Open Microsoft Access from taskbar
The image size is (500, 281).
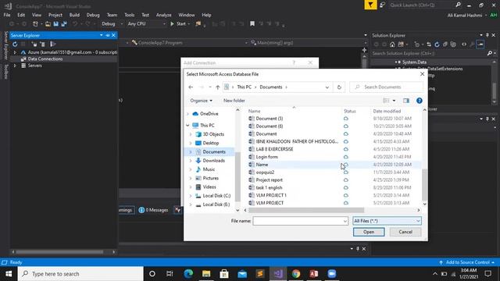click(x=314, y=274)
